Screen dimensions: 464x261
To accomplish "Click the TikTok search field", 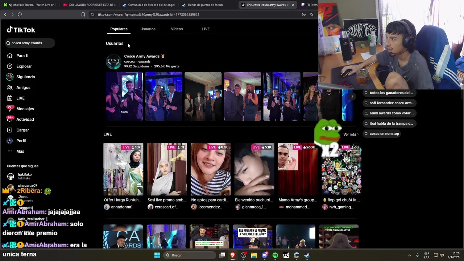I will click(30, 43).
